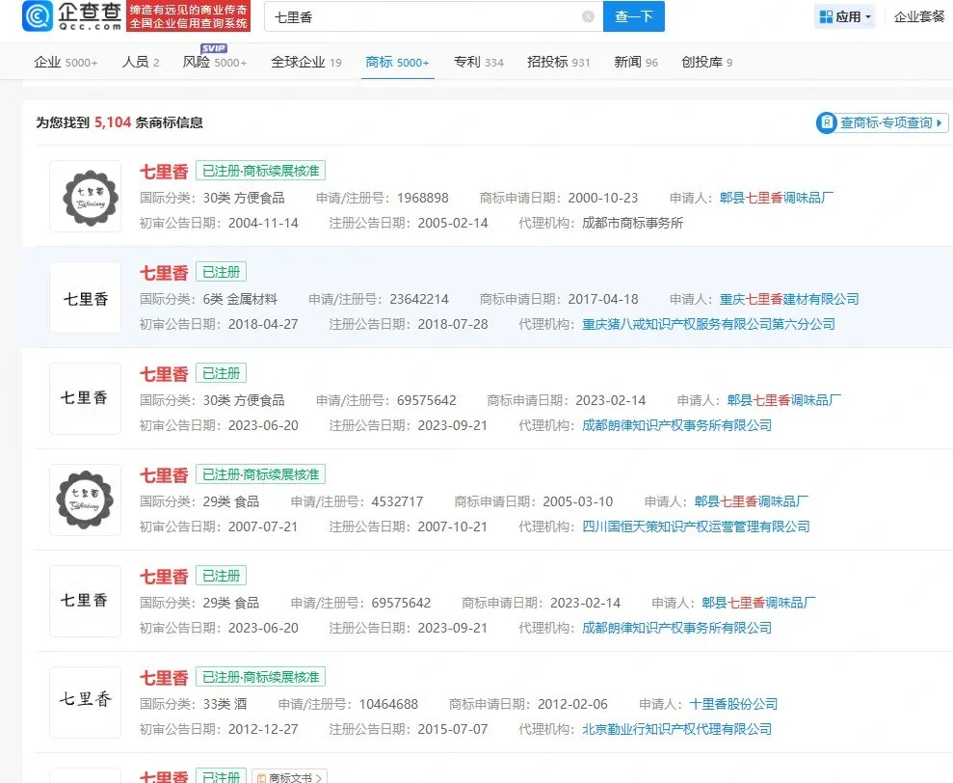
Task: Open trademark thumbnail for registration 10464688
Action: 85,702
